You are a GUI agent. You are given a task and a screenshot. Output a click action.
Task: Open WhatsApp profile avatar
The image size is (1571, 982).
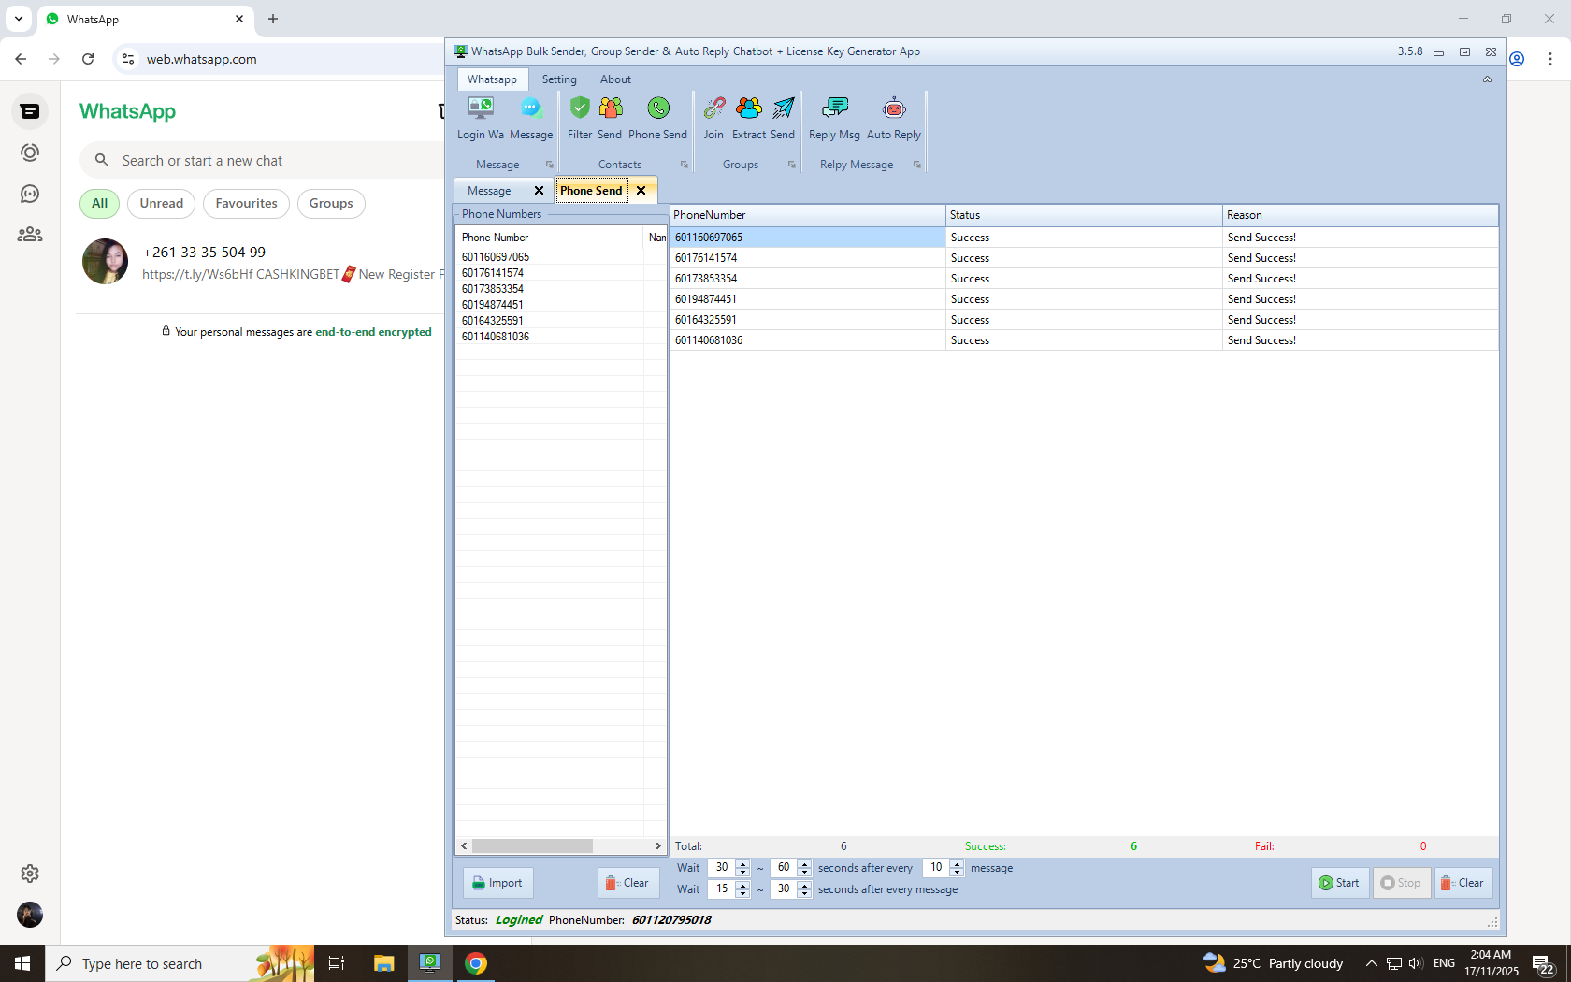pyautogui.click(x=30, y=915)
